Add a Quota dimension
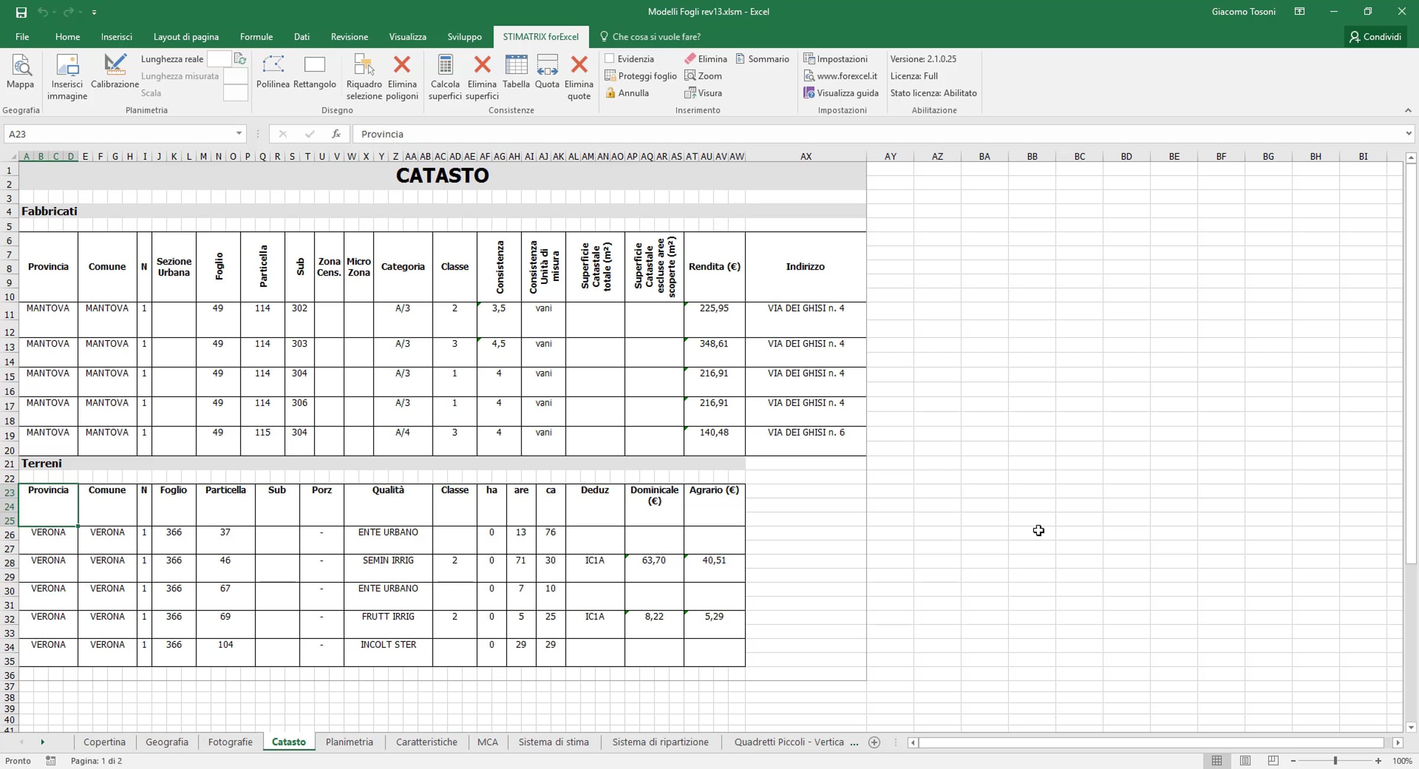Image resolution: width=1419 pixels, height=769 pixels. click(x=547, y=72)
